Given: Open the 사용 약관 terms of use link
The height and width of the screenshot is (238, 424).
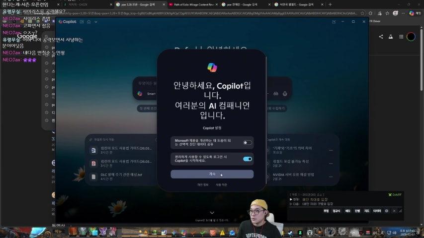Looking at the screenshot, I should 221,185.
